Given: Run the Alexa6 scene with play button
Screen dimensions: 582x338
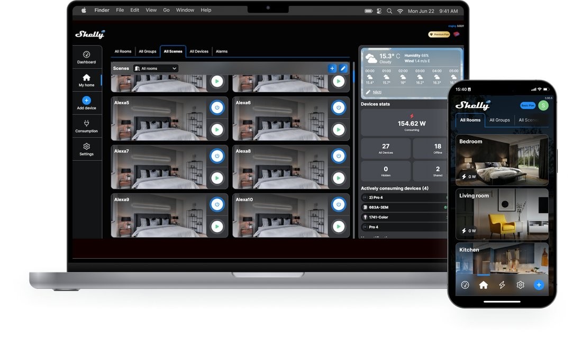Looking at the screenshot, I should click(339, 130).
